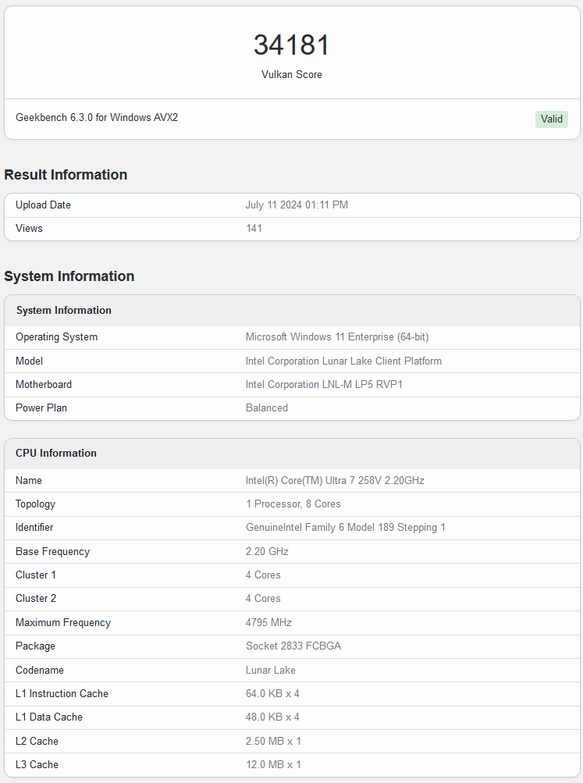The height and width of the screenshot is (783, 583).
Task: Click the Lunar Lake Client Platform model value
Action: point(343,361)
